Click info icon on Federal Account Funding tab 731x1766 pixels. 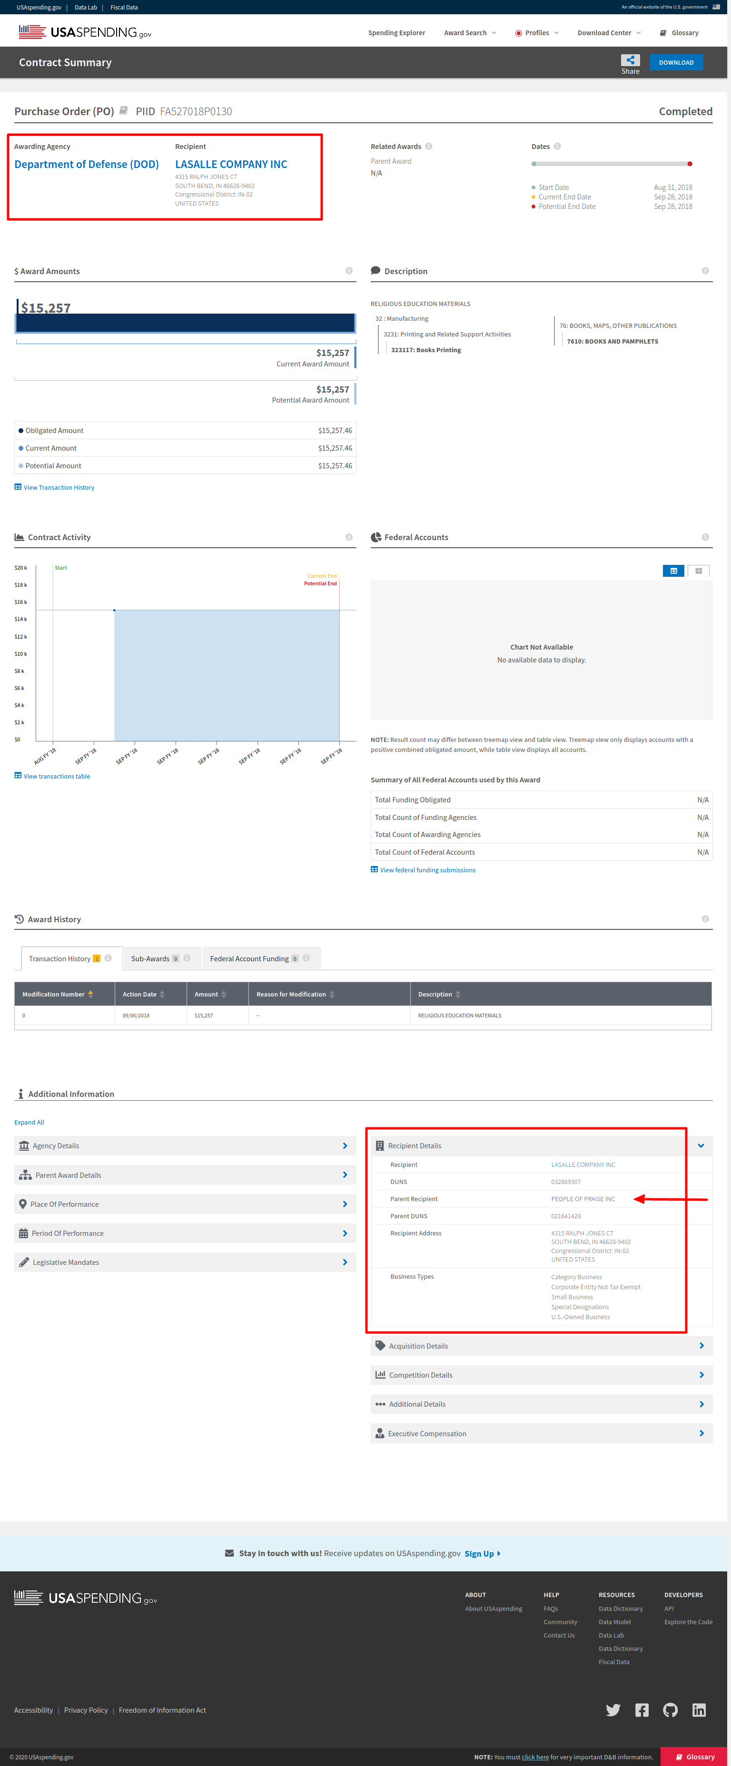(306, 958)
